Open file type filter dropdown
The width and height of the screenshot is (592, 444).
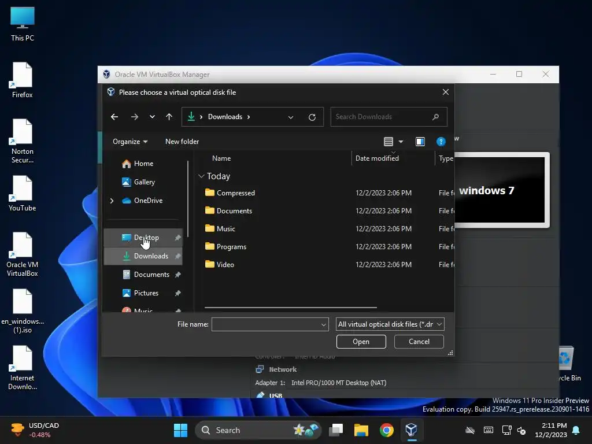[x=390, y=324]
